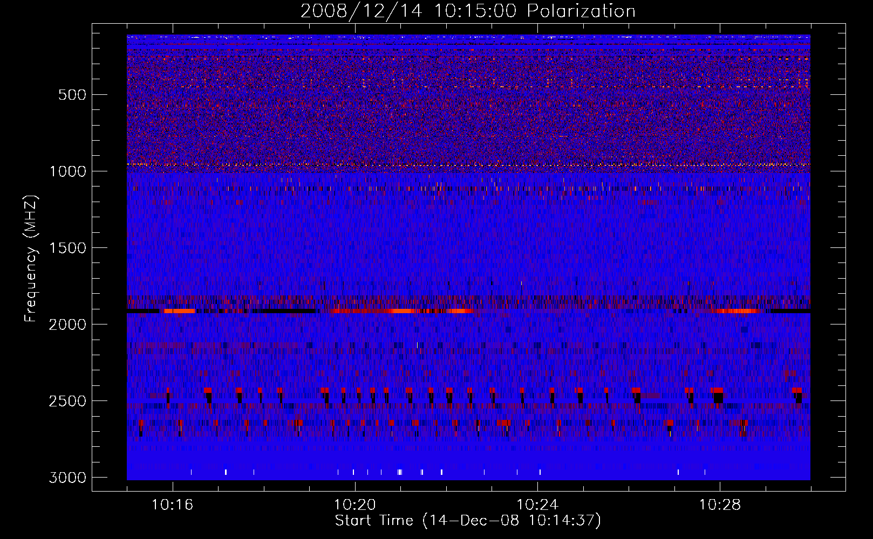Click the plot title '2008/12/14 10:15:00 Polarization'
Viewport: 873px width, 539px height.
pyautogui.click(x=468, y=11)
